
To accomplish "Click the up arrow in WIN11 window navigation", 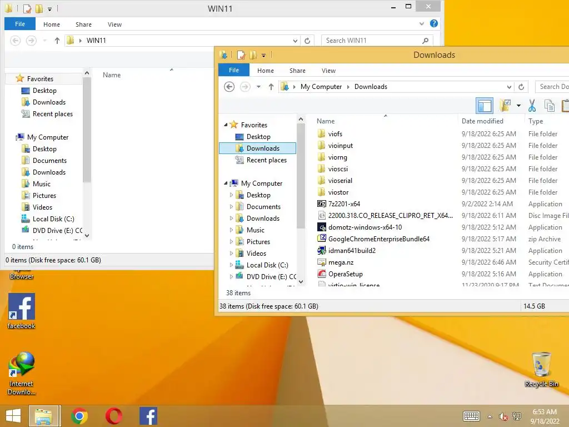I will [57, 41].
